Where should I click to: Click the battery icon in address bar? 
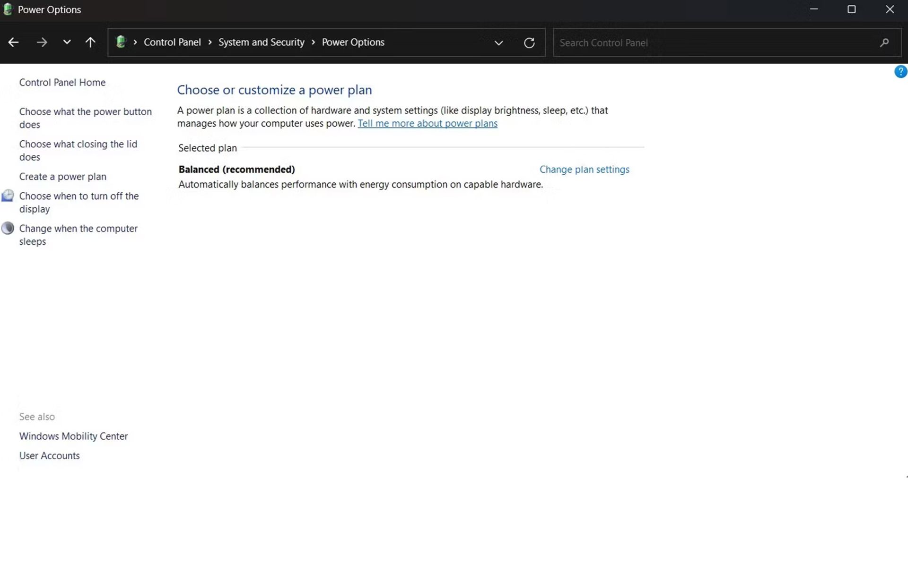point(121,42)
